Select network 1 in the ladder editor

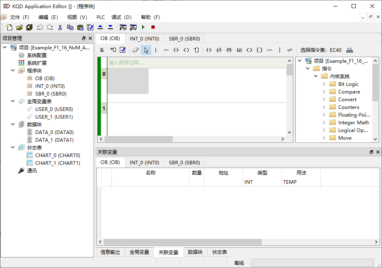pyautogui.click(x=104, y=108)
